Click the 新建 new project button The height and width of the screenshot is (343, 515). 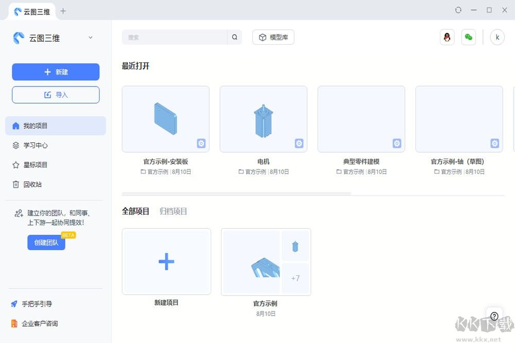[x=55, y=72]
